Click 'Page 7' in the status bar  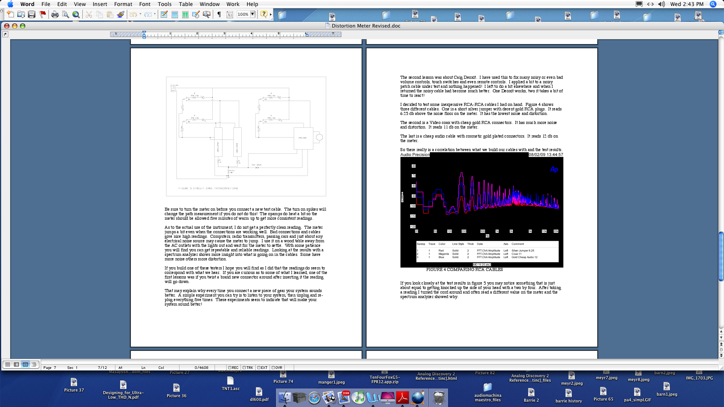pyautogui.click(x=49, y=367)
